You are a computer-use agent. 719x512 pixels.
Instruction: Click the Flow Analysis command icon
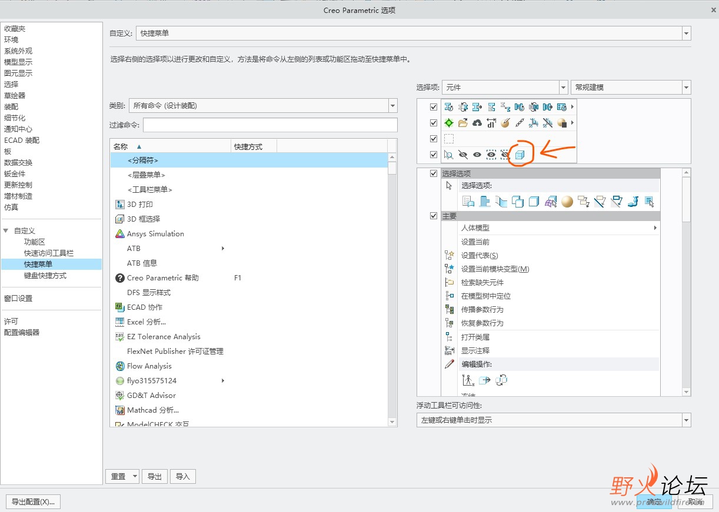(120, 366)
